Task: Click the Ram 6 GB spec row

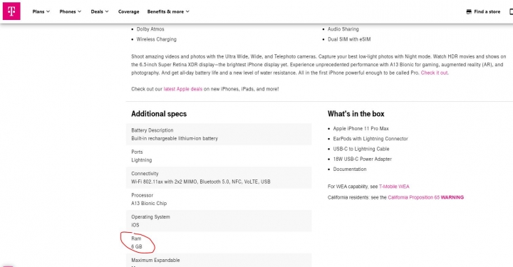Action: [x=219, y=243]
